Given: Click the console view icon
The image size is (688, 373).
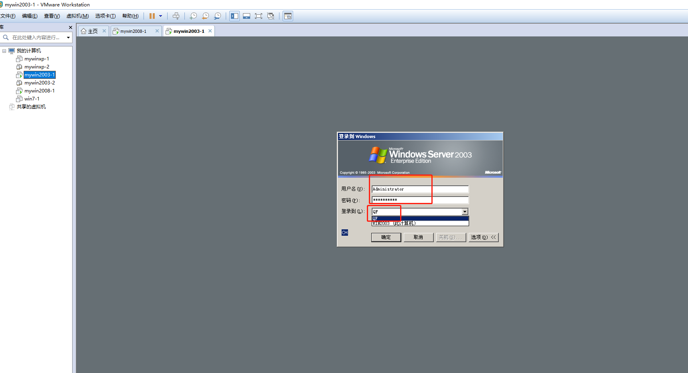Looking at the screenshot, I should click(288, 16).
